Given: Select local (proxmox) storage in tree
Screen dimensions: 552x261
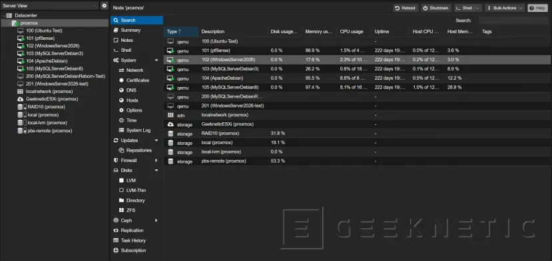Looking at the screenshot, I should tap(43, 115).
